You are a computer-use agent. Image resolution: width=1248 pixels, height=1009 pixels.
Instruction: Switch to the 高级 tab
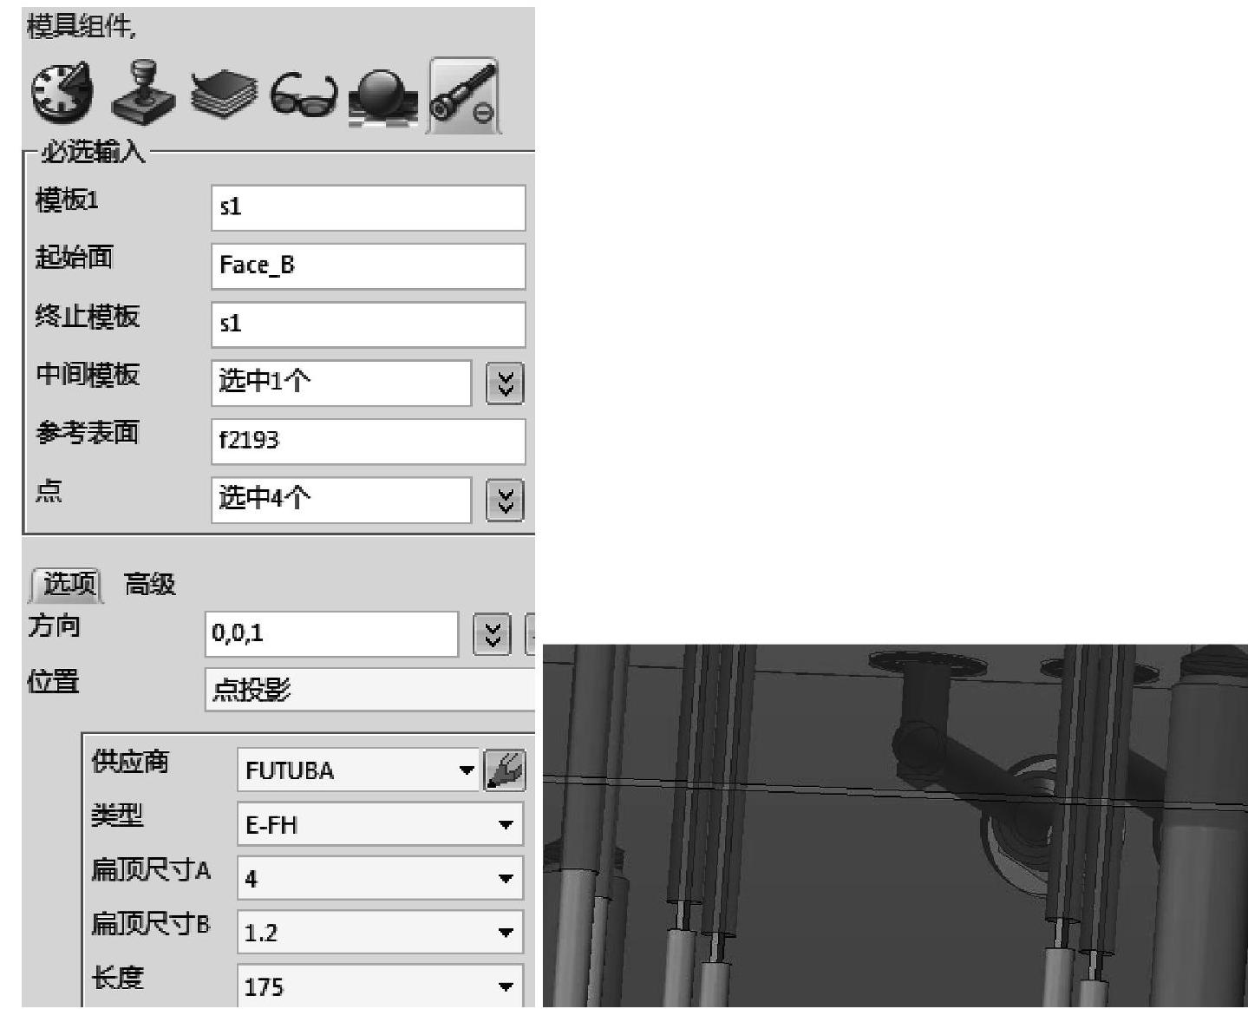150,585
